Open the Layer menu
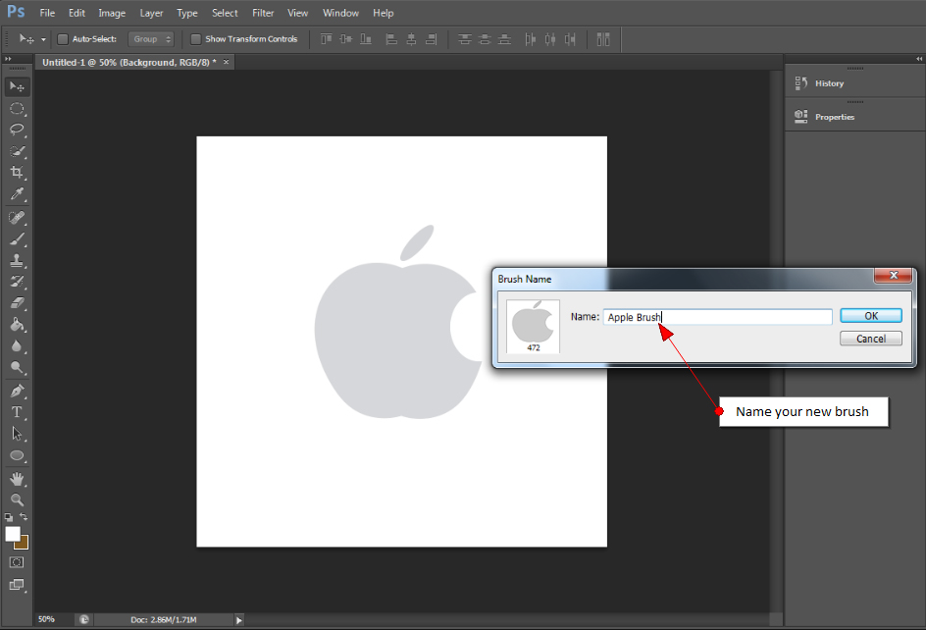Image resolution: width=926 pixels, height=630 pixels. (x=151, y=13)
